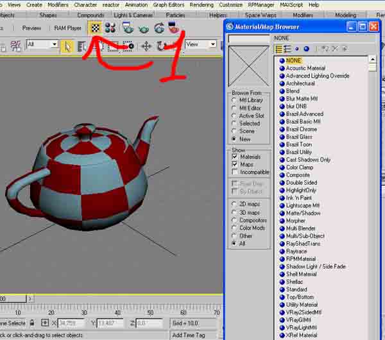Click the RAM Player button
The width and height of the screenshot is (385, 340).
pos(67,28)
